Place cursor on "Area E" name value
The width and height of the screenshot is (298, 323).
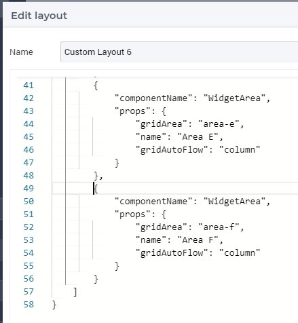click(x=198, y=137)
